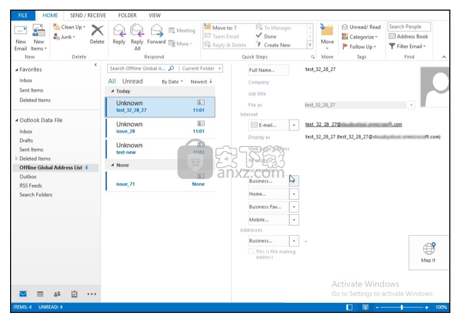The height and width of the screenshot is (319, 464).
Task: Open the Junk mail options
Action: (64, 37)
